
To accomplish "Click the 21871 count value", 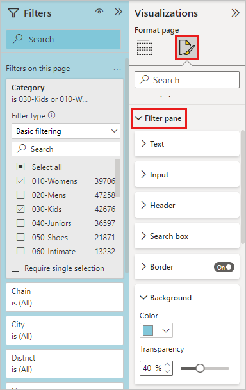I will (104, 238).
